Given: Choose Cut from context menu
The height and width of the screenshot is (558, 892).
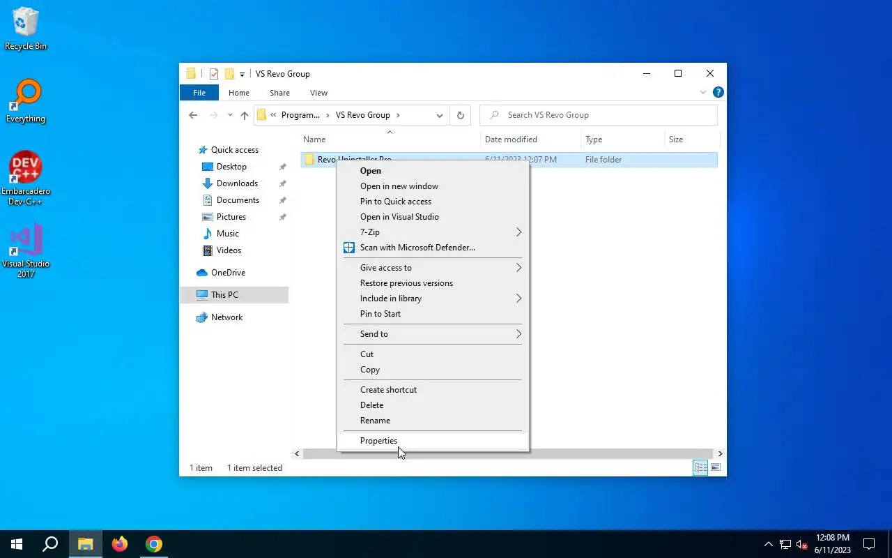Looking at the screenshot, I should [433, 354].
